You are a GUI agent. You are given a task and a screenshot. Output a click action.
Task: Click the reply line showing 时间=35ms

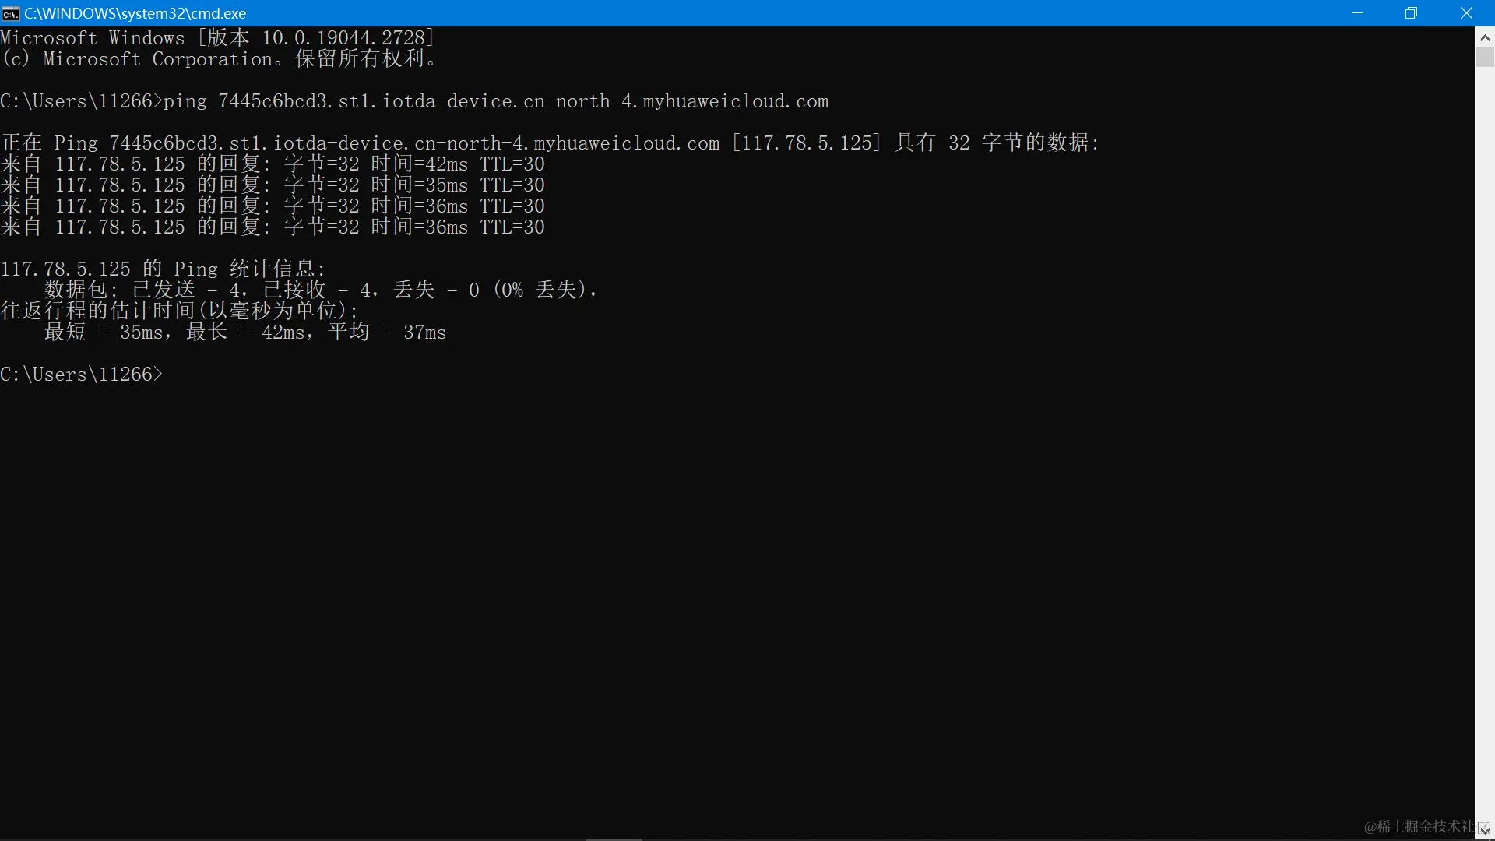(273, 185)
